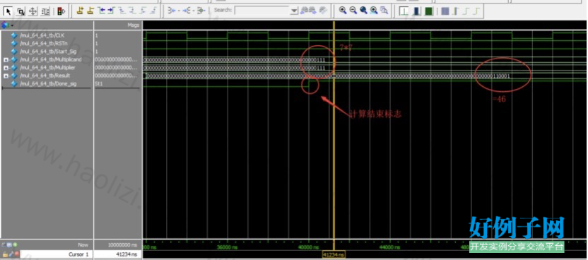588x260 pixels.
Task: Choose the Select Mode arrow tool
Action: coord(8,11)
